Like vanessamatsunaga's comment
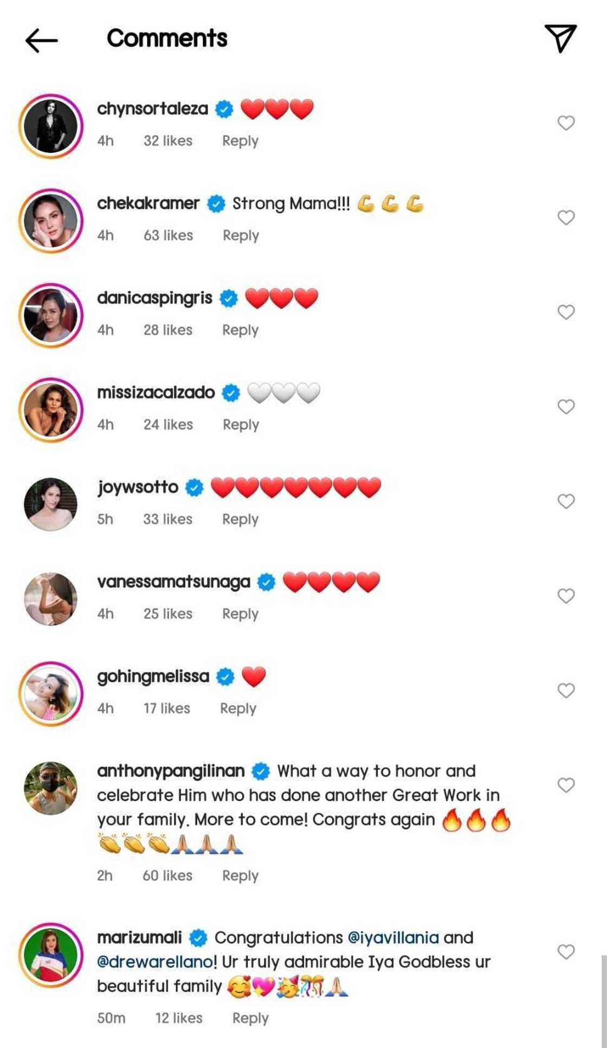607x1048 pixels. (x=566, y=596)
